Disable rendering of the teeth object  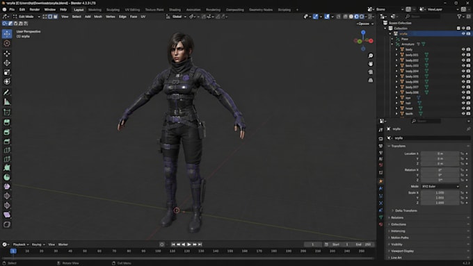pyautogui.click(x=468, y=114)
